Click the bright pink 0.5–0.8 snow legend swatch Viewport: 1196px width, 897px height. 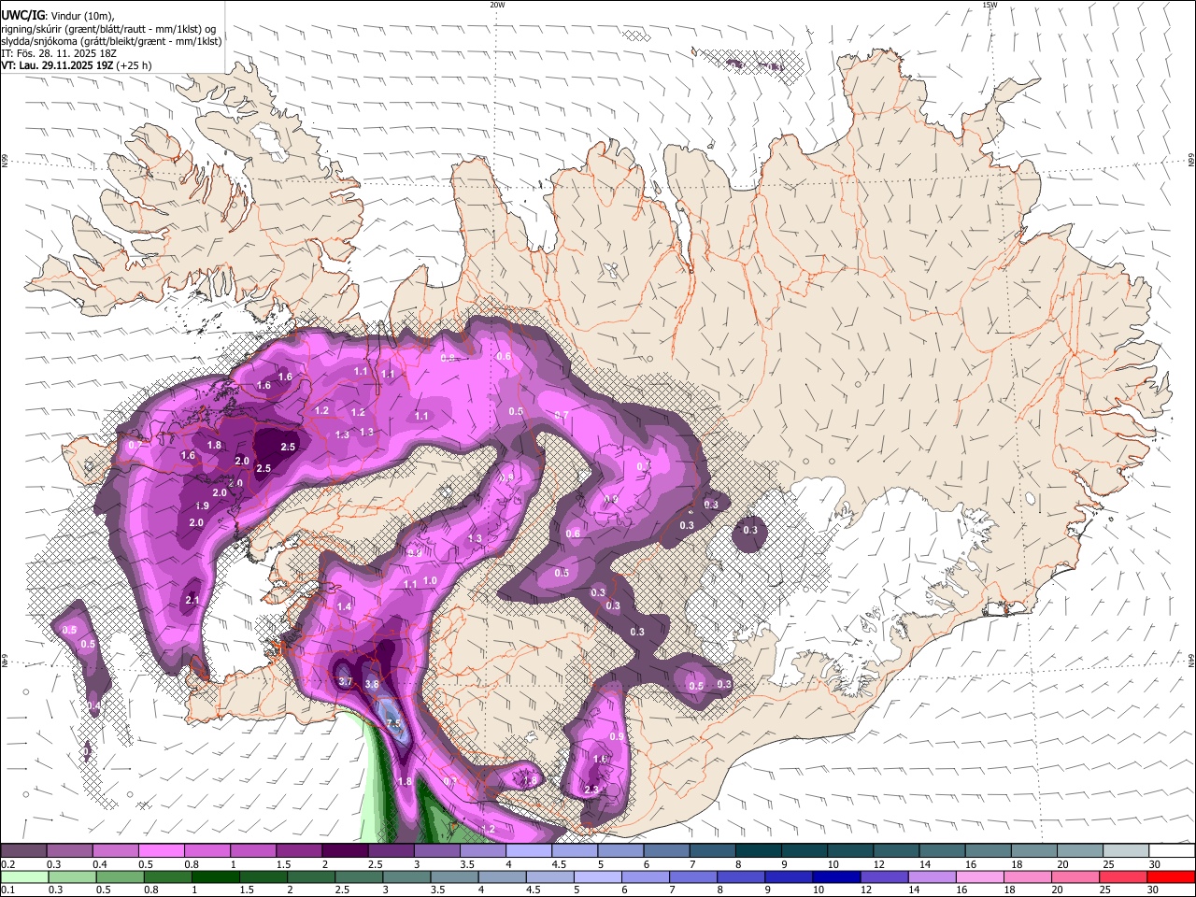[162, 851]
